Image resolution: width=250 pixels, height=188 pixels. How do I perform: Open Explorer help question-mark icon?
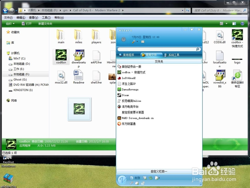242,23
